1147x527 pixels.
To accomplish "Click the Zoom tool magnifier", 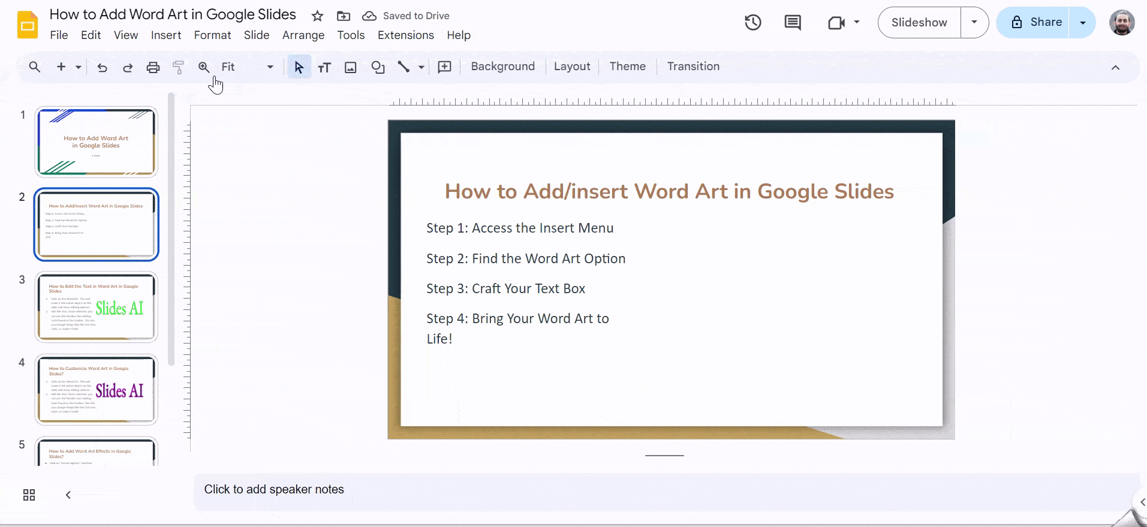I will click(204, 67).
